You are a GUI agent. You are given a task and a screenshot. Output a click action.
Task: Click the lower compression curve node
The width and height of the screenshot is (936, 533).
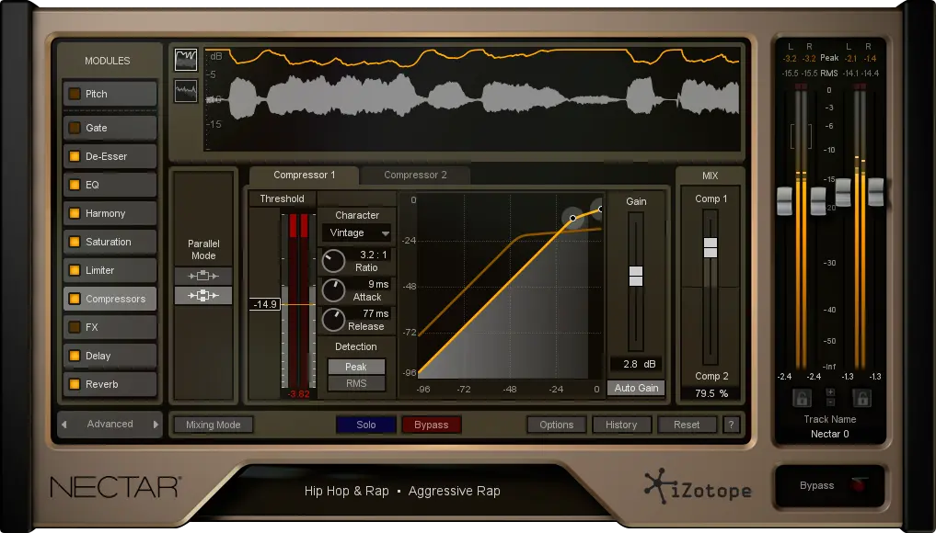point(572,218)
